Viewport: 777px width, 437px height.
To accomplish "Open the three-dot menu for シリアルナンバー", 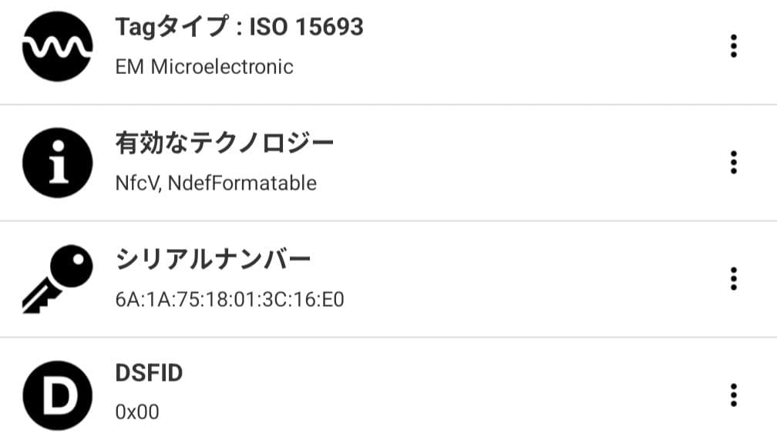I will 733,278.
